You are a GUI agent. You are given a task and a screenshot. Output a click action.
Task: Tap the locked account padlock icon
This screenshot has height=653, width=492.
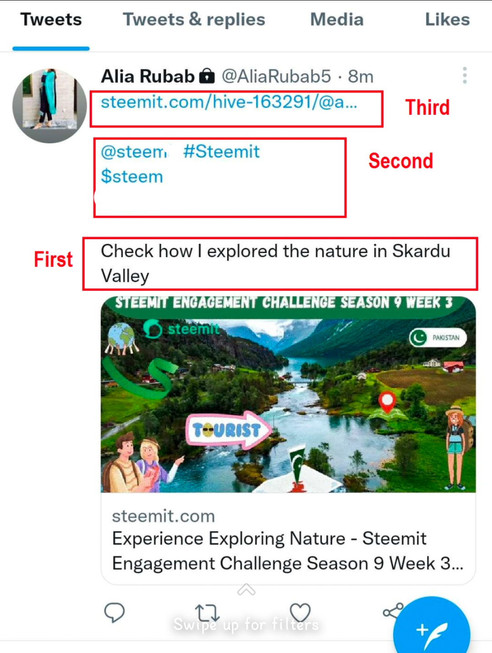[207, 76]
